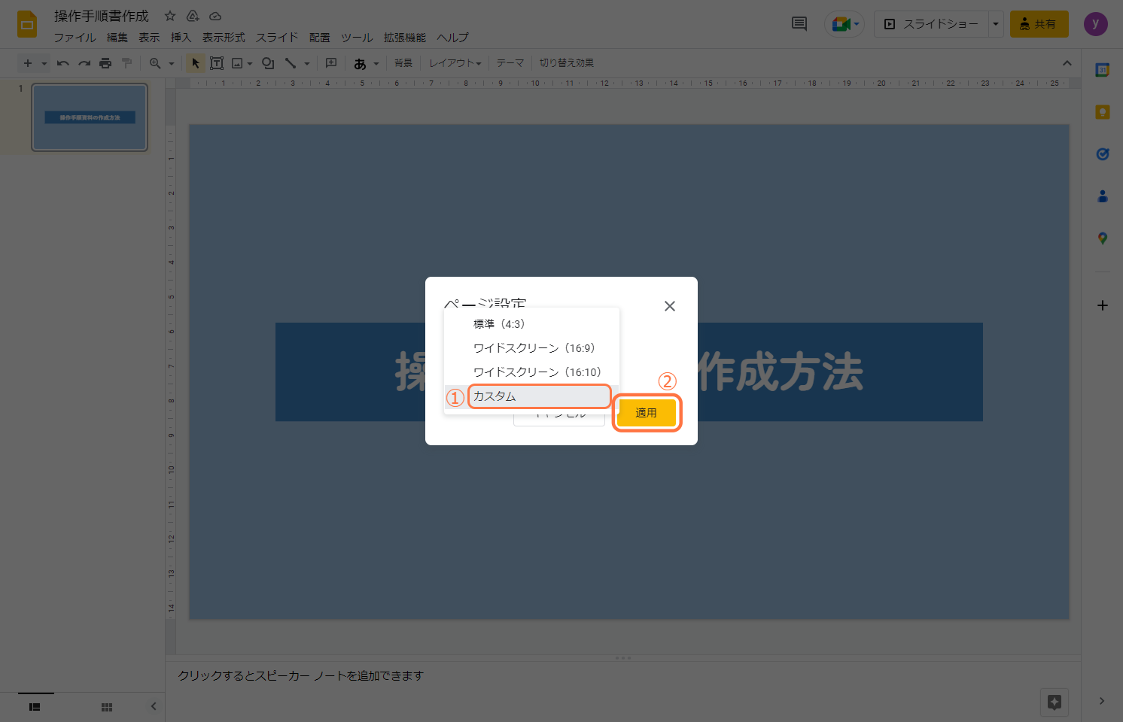
Task: Star the presentation
Action: coord(170,16)
